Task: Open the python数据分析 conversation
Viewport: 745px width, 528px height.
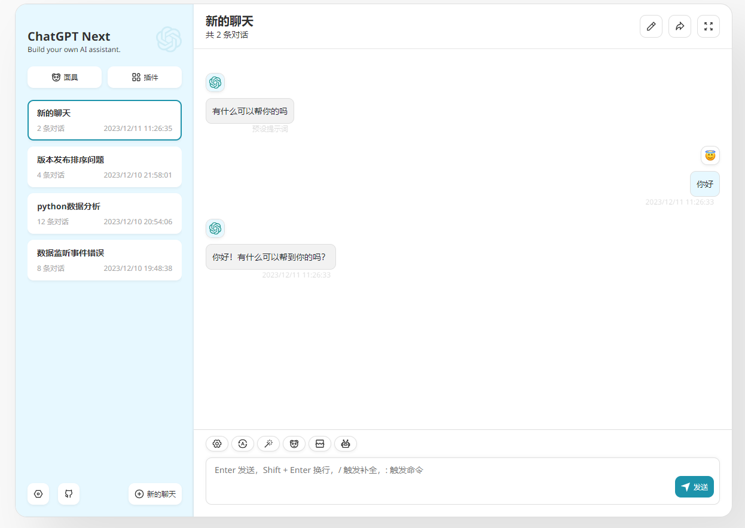Action: (x=105, y=213)
